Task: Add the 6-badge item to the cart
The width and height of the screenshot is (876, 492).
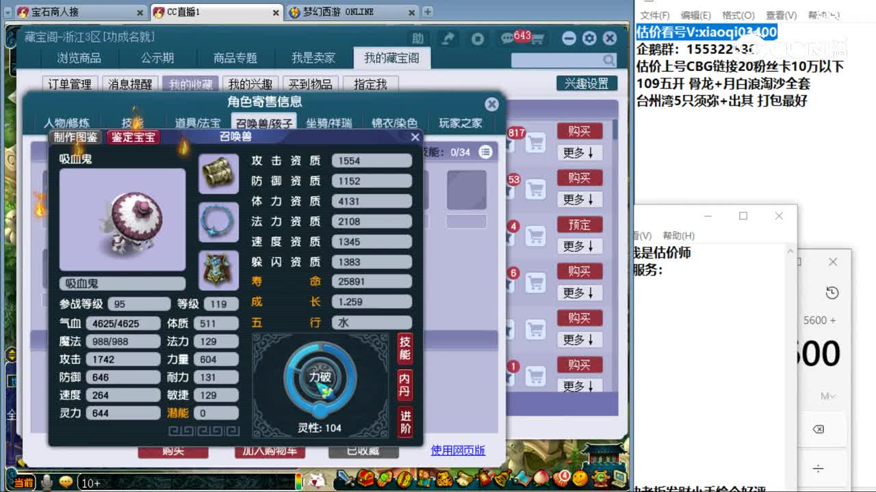Action: 535,282
